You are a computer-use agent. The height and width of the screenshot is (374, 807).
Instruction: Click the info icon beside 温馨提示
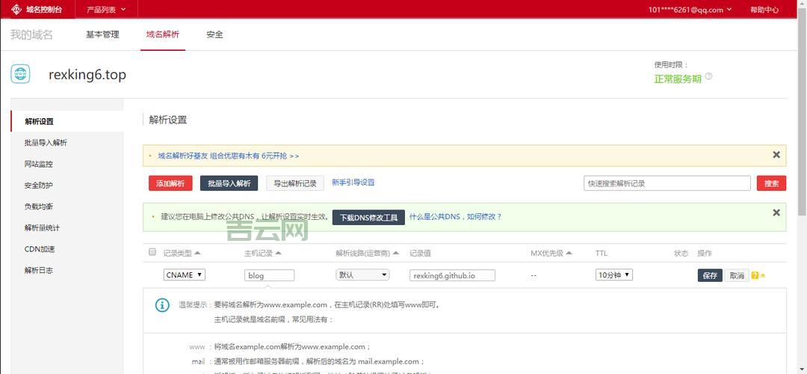pos(162,305)
